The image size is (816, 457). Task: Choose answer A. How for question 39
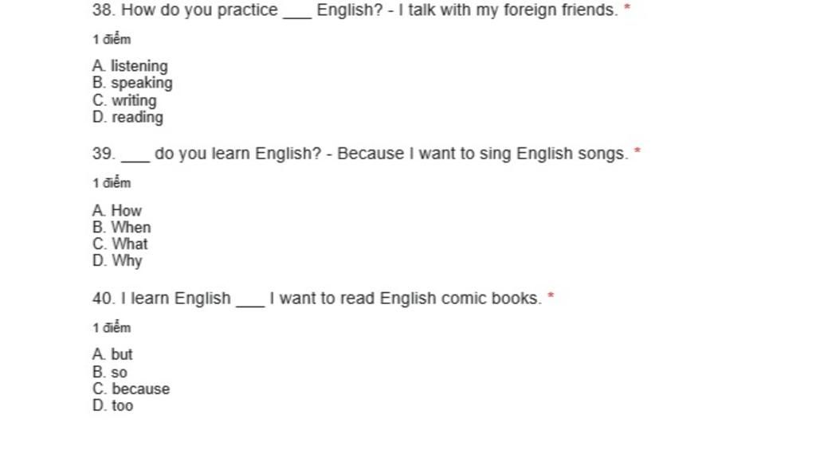pyautogui.click(x=116, y=210)
